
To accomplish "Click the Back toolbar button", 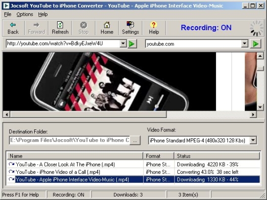I will point(13,28).
